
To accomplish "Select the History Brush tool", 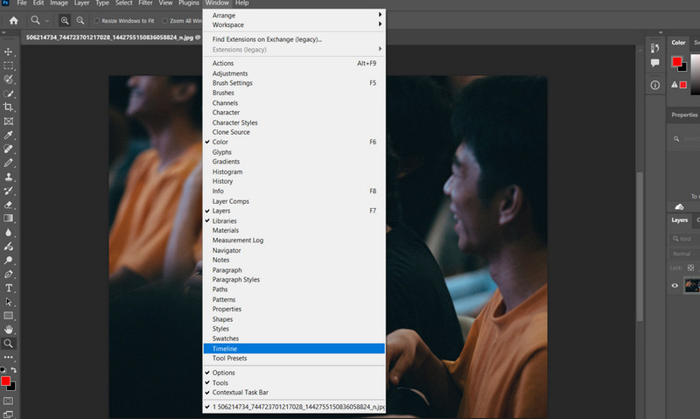I will click(x=8, y=191).
